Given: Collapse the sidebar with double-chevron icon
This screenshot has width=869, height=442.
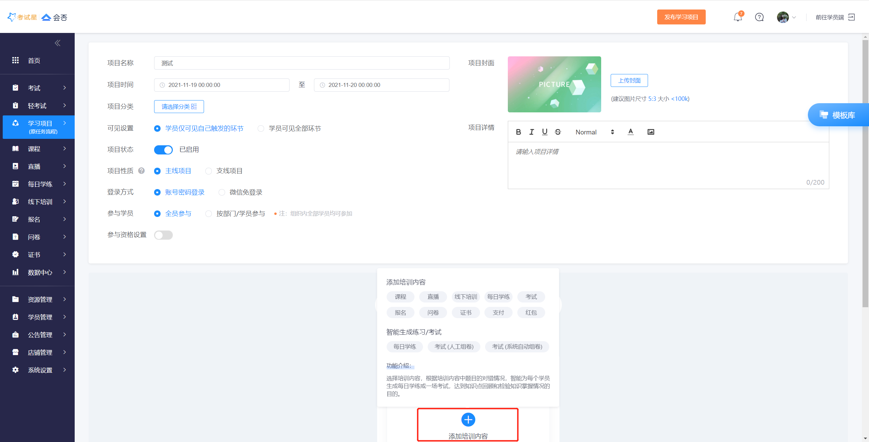Looking at the screenshot, I should coord(57,43).
